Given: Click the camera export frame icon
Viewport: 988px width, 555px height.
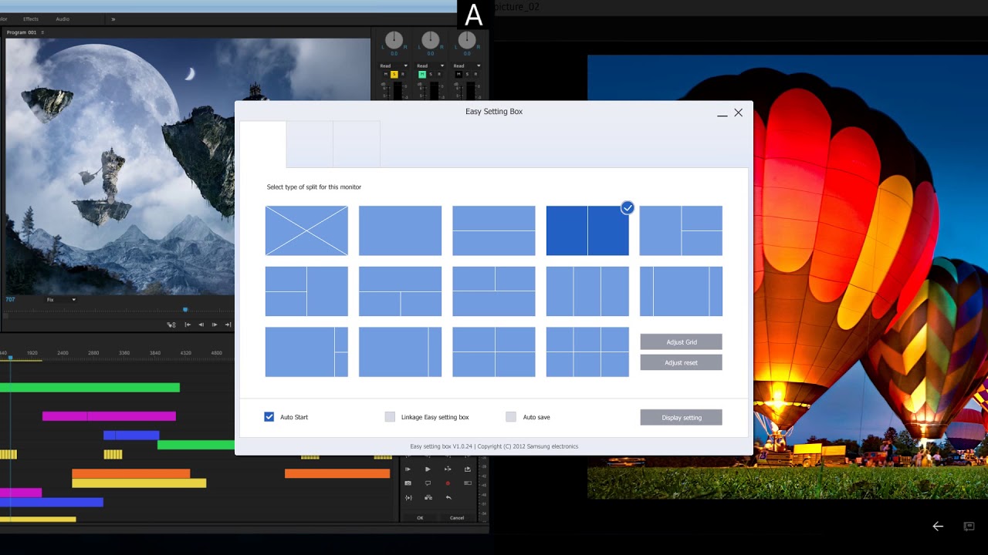Looking at the screenshot, I should click(408, 483).
